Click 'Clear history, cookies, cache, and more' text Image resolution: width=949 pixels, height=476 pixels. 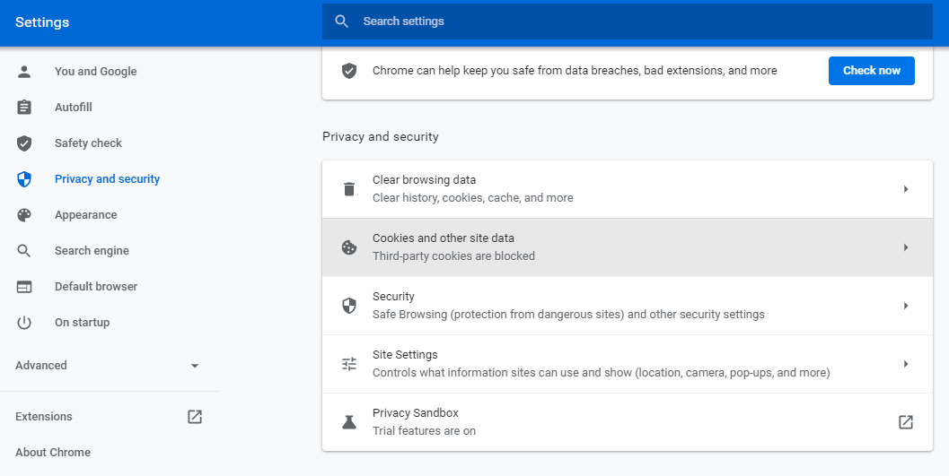coord(472,198)
